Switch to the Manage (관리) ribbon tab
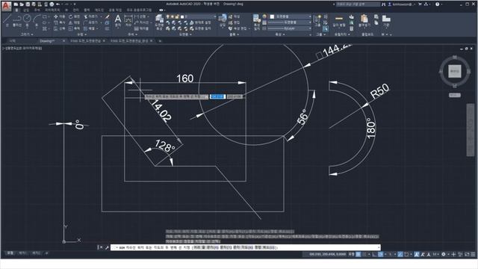Image resolution: width=478 pixels, height=269 pixels. point(75,10)
